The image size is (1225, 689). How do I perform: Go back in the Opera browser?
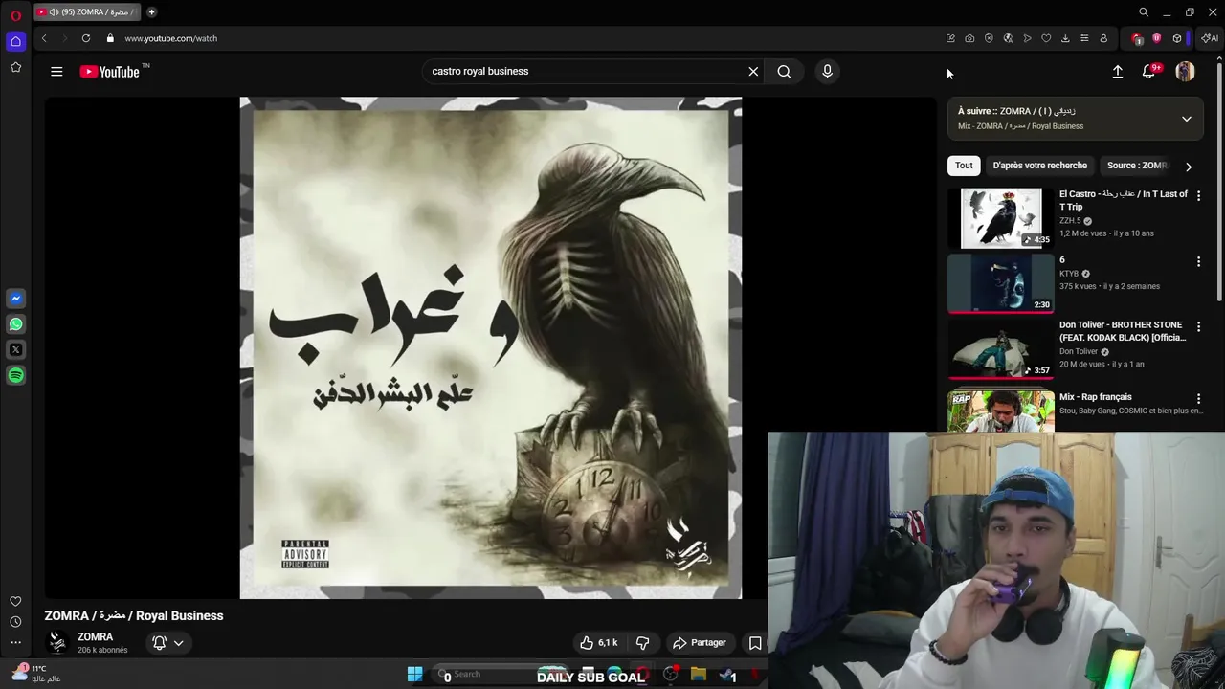(44, 38)
